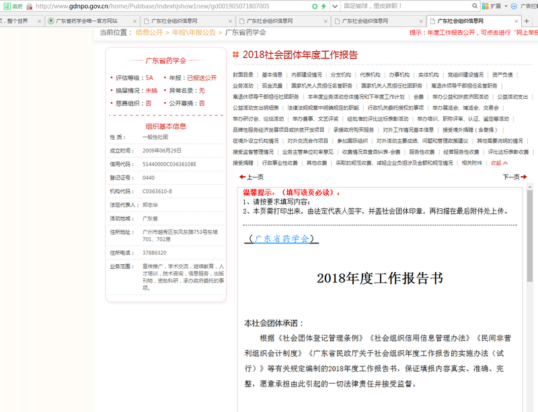Click the green lightning speed-mode icon
Viewport: 538px width, 412px height.
tap(324, 6)
